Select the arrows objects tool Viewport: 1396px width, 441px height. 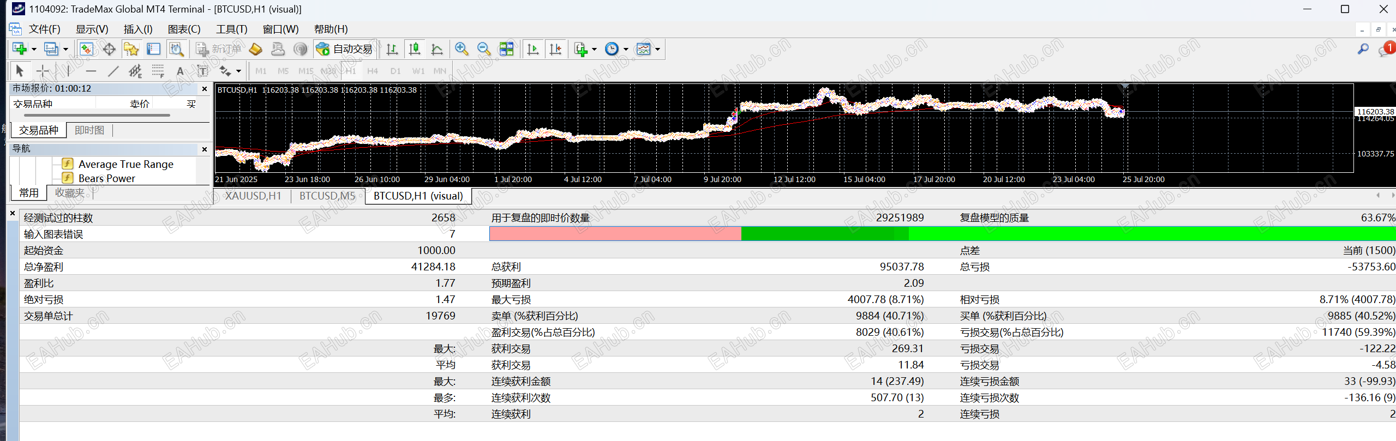225,71
